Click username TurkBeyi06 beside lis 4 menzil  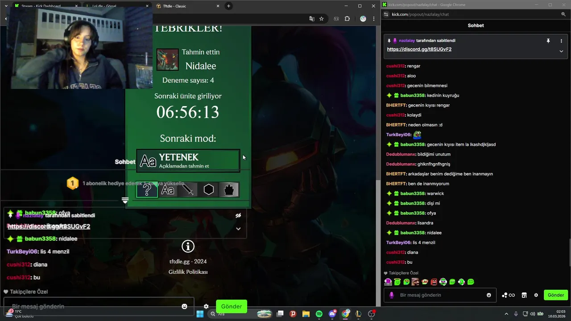tap(398, 243)
